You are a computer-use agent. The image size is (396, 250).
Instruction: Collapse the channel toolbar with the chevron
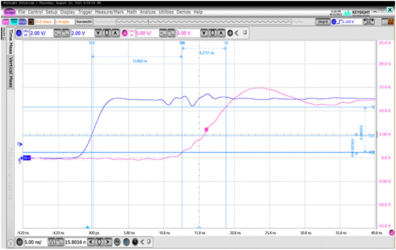[237, 33]
